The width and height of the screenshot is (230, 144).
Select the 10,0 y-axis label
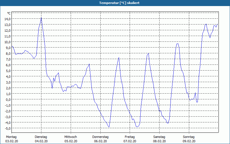(8, 42)
